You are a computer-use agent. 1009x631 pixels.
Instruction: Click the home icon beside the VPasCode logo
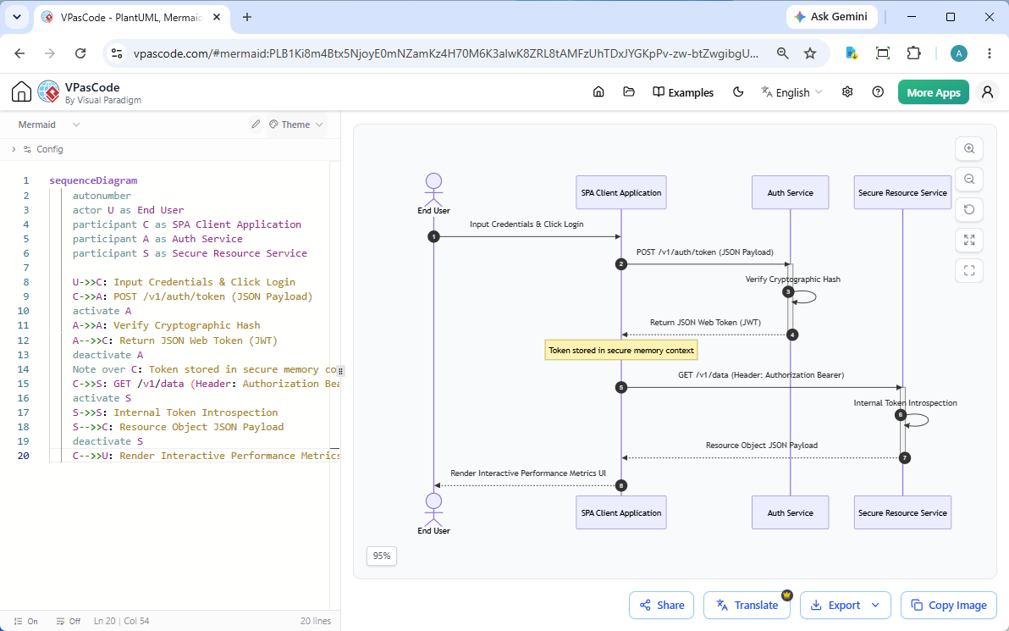[21, 92]
